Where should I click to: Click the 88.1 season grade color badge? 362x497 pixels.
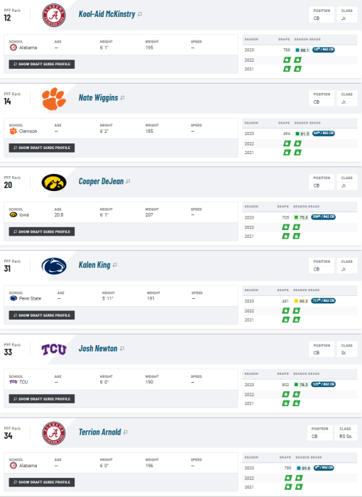point(302,50)
